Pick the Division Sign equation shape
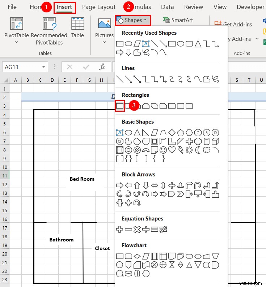Screen dimensions: 266x287 [146, 229]
